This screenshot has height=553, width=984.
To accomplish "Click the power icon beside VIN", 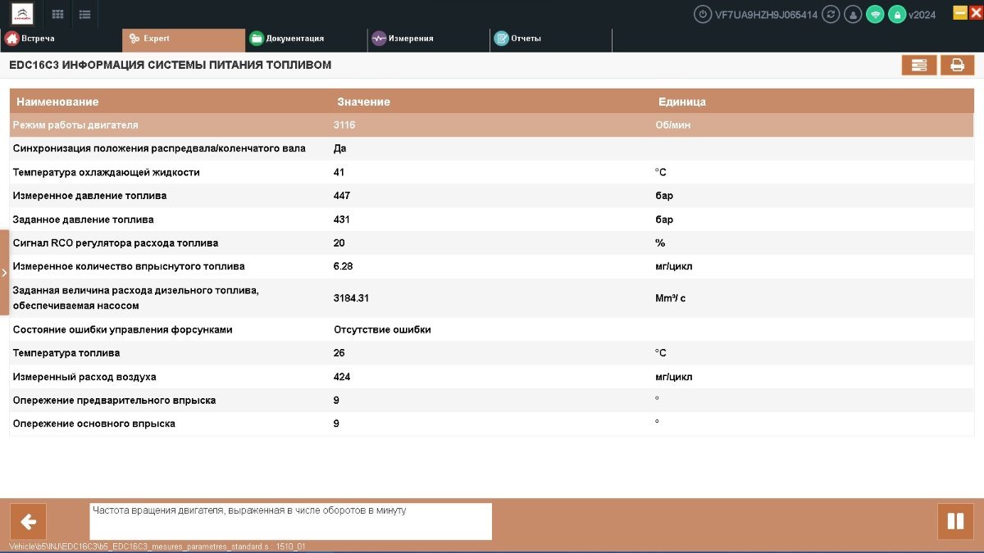I will [x=703, y=14].
